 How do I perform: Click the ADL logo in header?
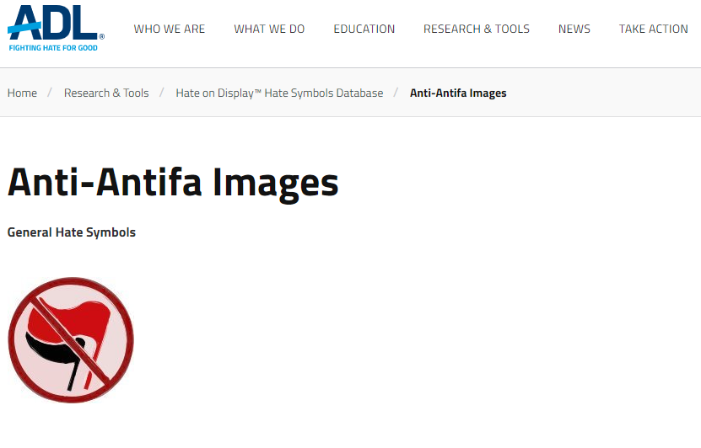point(56,28)
